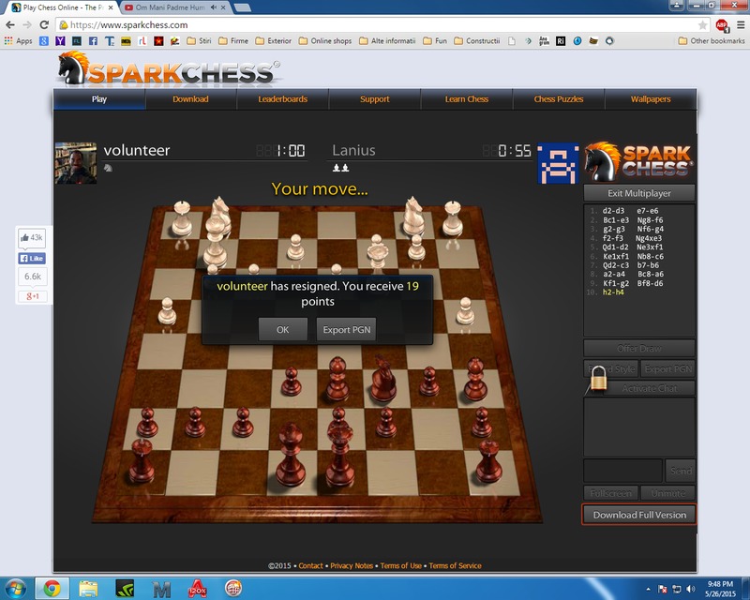
Task: Click move 'h2-h4' in the move list
Action: (613, 292)
